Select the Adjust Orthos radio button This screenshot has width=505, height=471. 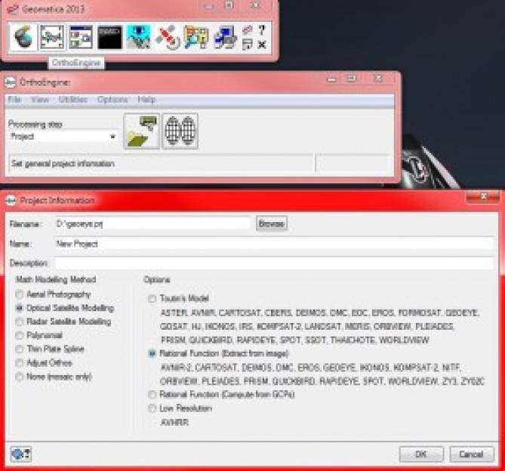coord(20,363)
